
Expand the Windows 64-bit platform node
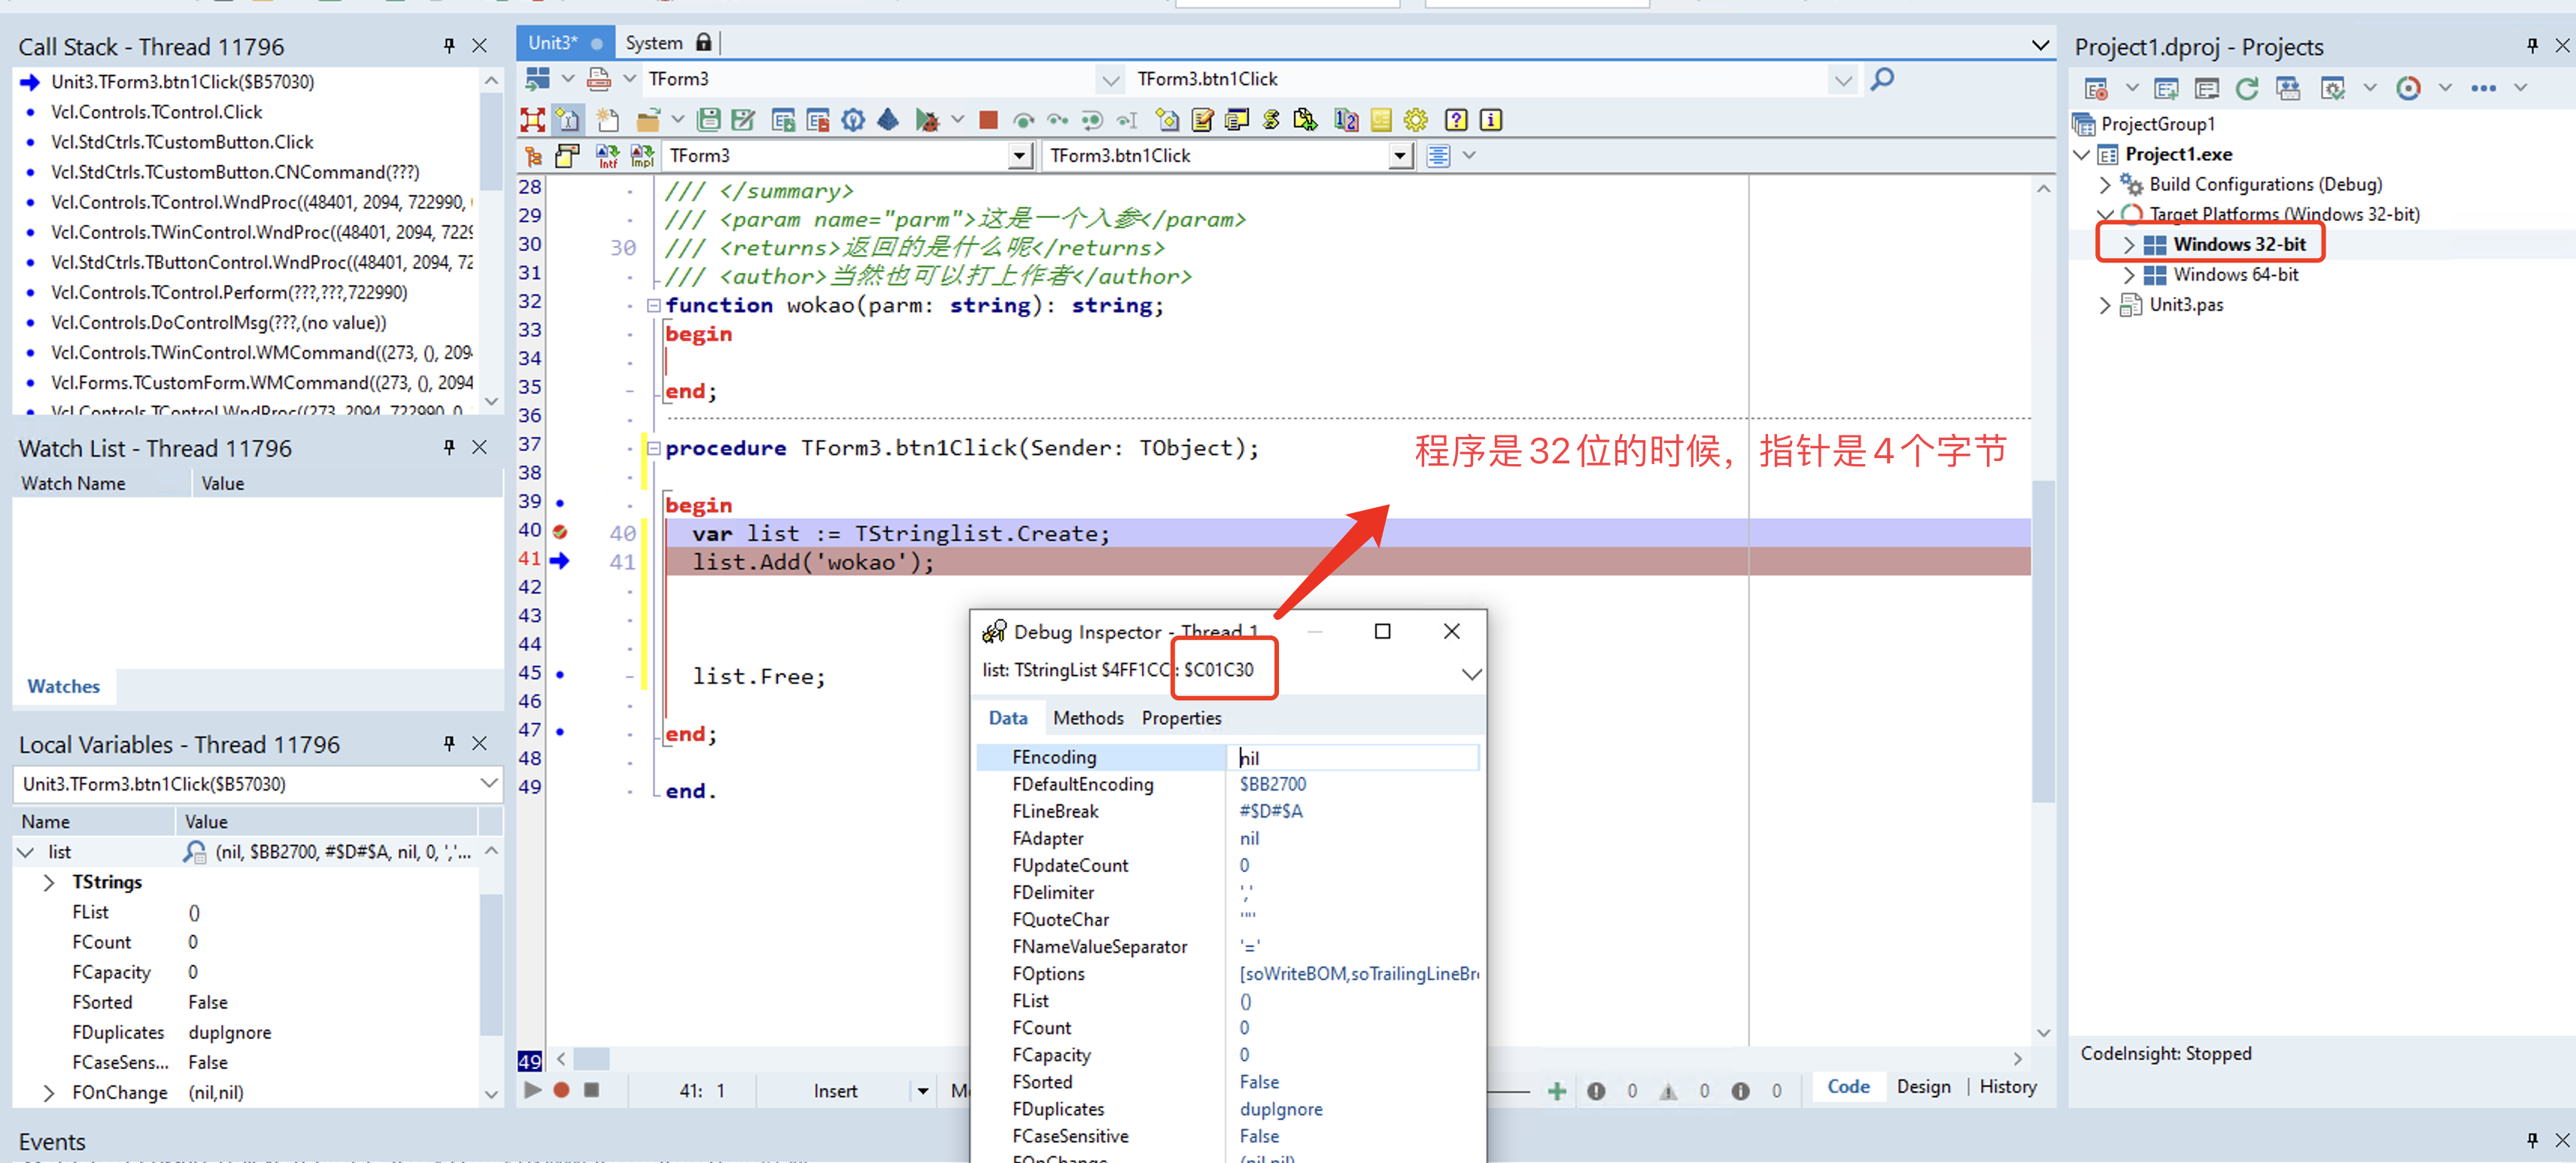coord(2128,275)
